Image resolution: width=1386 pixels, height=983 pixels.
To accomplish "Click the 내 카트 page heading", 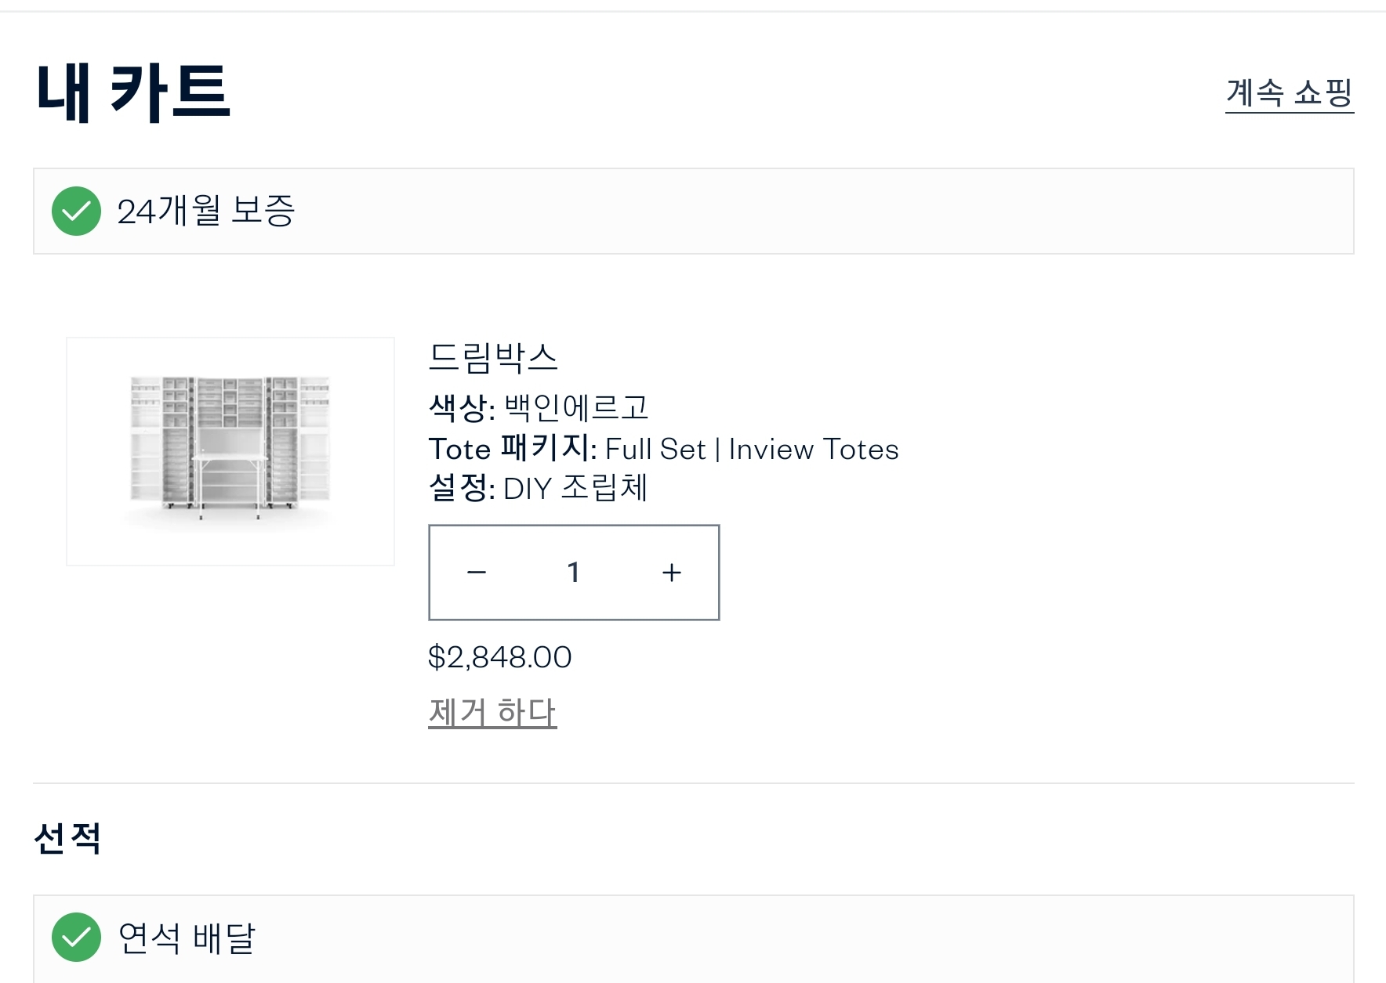I will (133, 92).
